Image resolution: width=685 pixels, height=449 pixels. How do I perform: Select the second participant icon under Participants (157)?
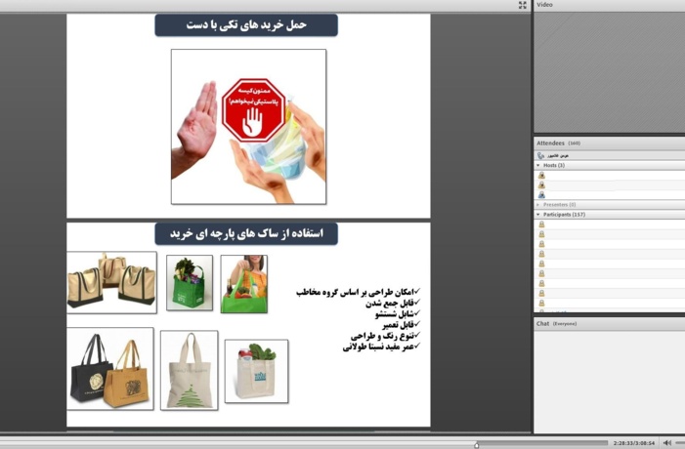click(x=541, y=234)
